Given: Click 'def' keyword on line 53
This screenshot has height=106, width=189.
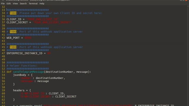Looking at the screenshot, I should click(x=9, y=72).
